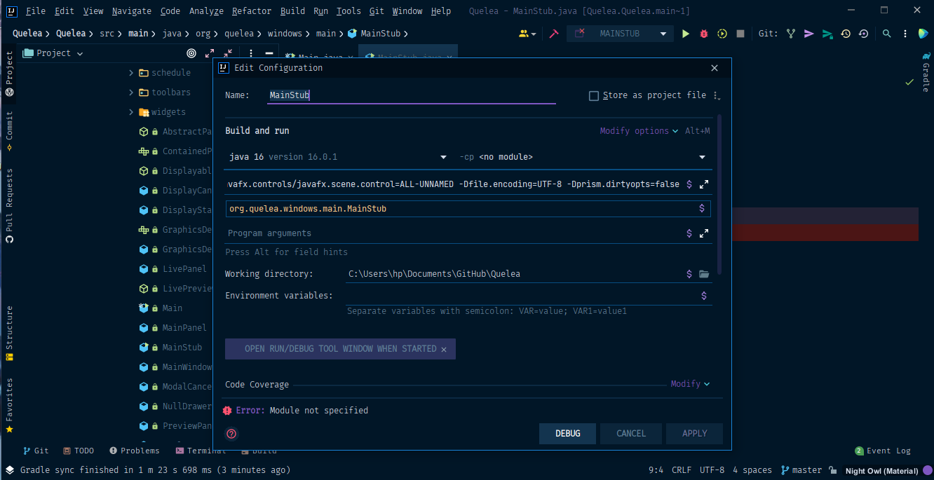Toggle the Terminal tool window
This screenshot has width=934, height=480.
pyautogui.click(x=201, y=451)
